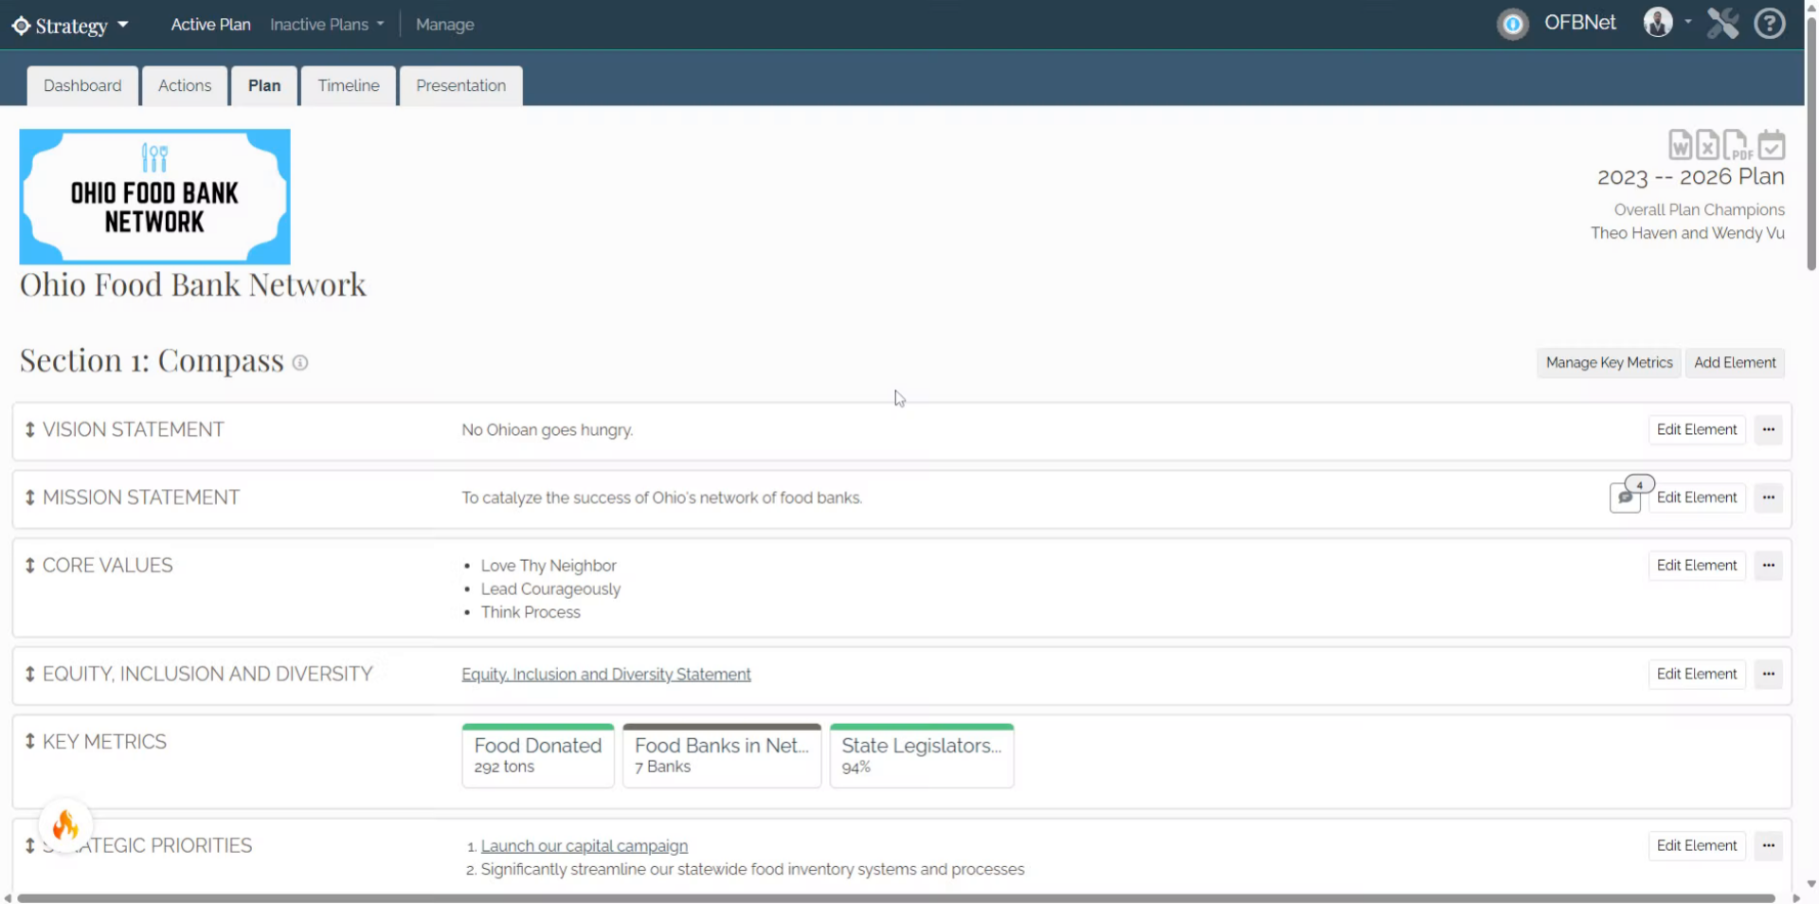The height and width of the screenshot is (904, 1819).
Task: Click the horizontal scrollbar
Action: point(896,897)
